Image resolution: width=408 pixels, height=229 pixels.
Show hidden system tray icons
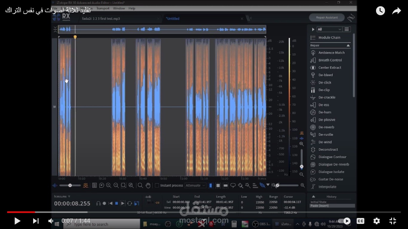[297, 224]
